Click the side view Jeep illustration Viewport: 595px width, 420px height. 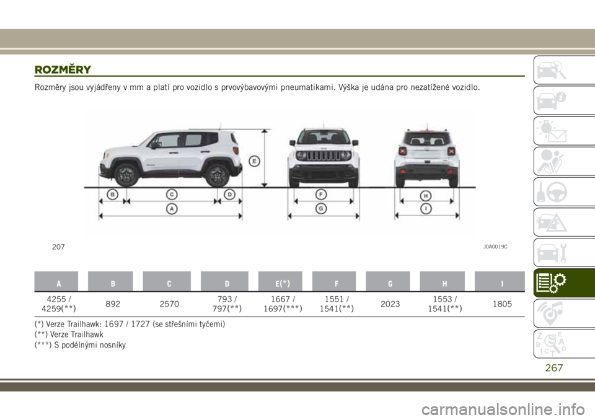170,157
